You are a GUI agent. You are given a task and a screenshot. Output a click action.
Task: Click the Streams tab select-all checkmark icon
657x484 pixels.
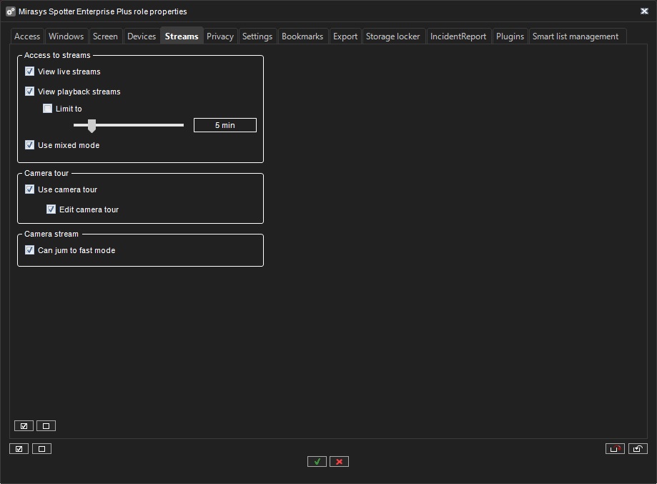24,426
